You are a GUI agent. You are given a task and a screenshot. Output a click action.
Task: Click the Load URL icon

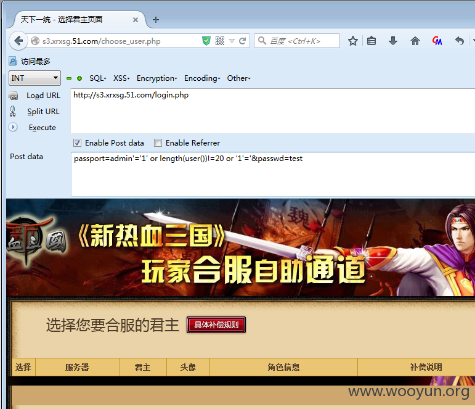[x=13, y=96]
